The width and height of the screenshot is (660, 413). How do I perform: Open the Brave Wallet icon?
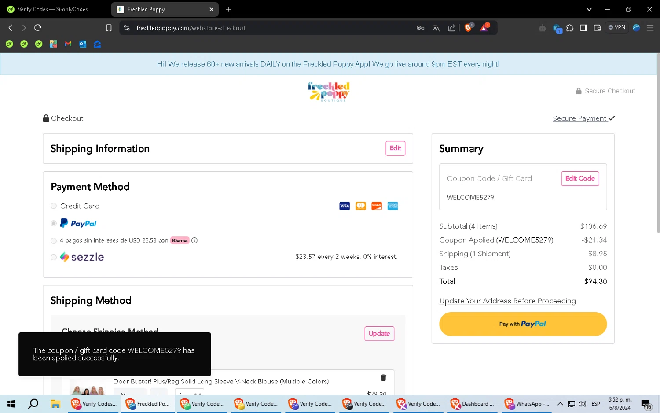tap(597, 28)
